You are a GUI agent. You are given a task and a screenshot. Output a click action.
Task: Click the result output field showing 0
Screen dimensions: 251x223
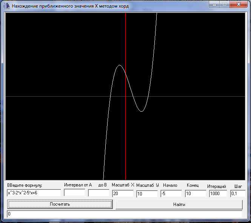click(x=125, y=214)
